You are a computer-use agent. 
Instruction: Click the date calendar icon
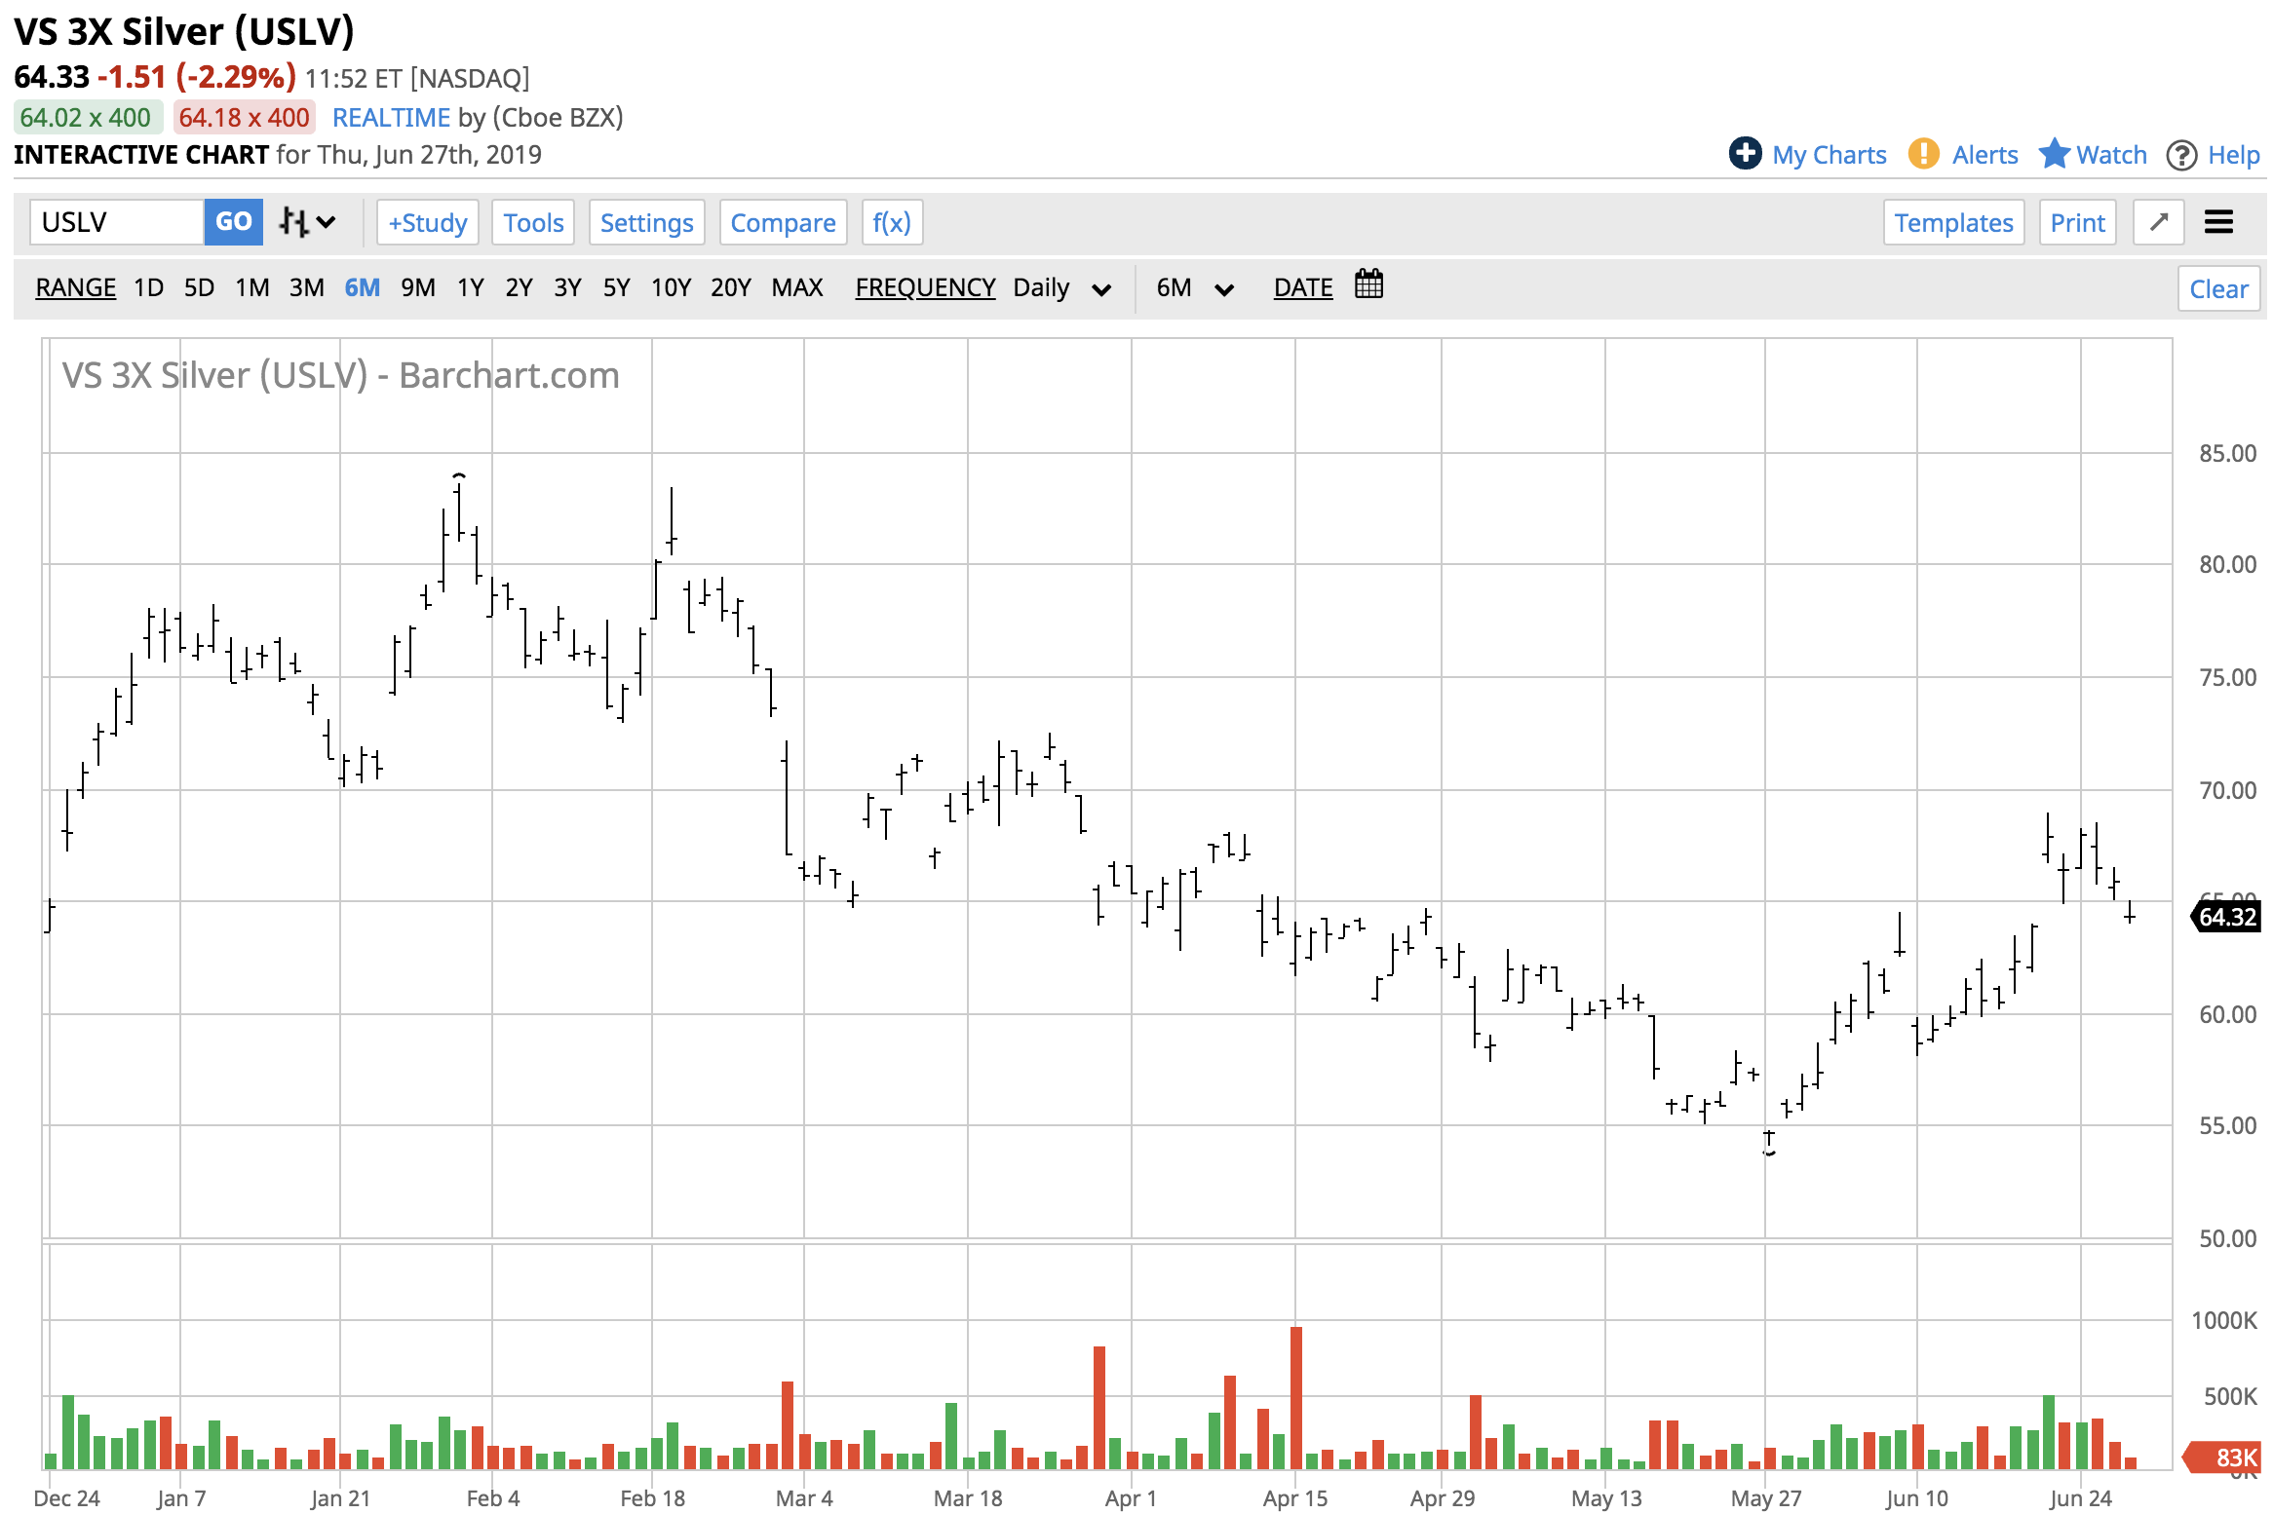[1368, 285]
